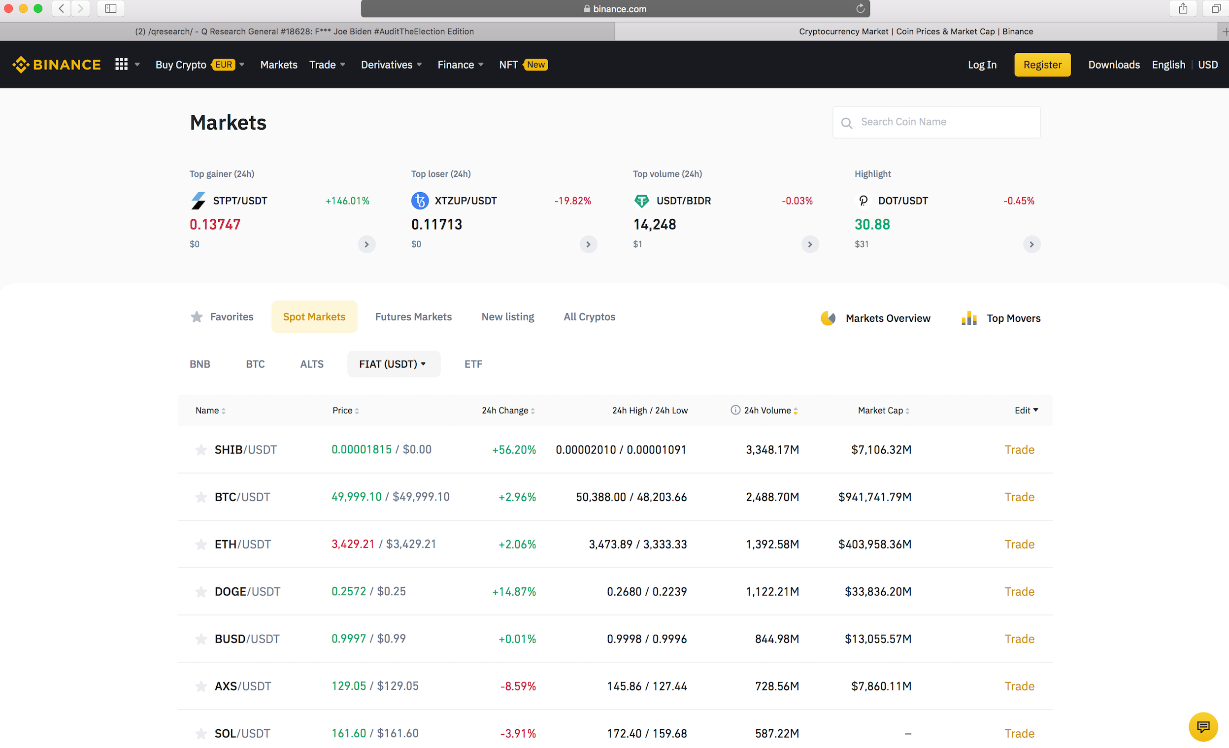Favorite SHIB/USDT with its star
Screen dimensions: 1229x748
201,450
